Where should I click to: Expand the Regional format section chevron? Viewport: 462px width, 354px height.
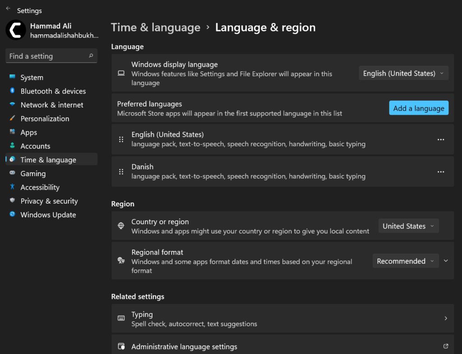coord(446,261)
